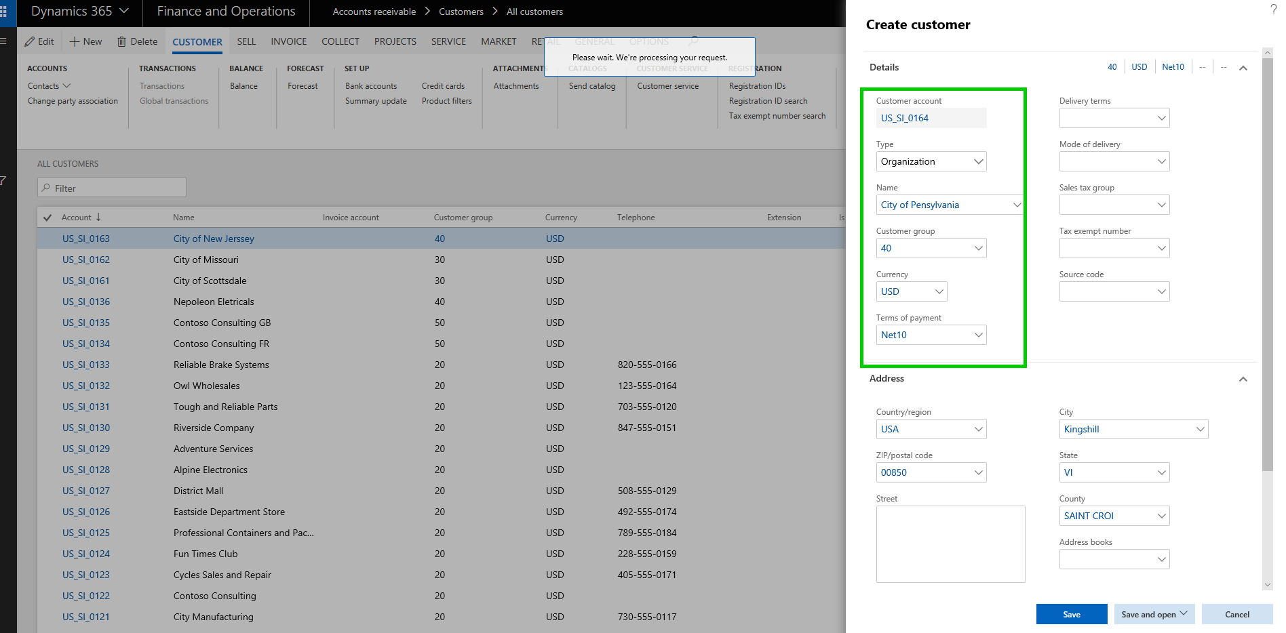
Task: Collapse the Details section chevron
Action: 1243,68
